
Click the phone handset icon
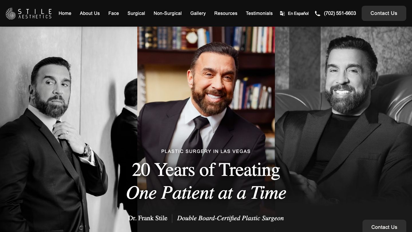(x=318, y=13)
